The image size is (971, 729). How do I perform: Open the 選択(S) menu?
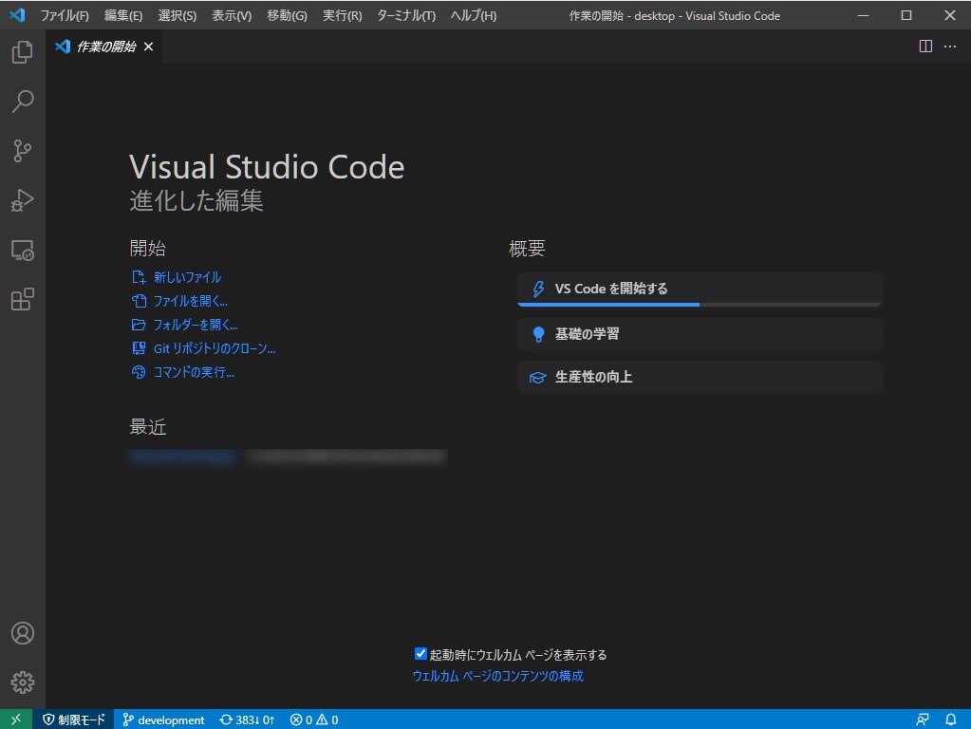tap(177, 15)
